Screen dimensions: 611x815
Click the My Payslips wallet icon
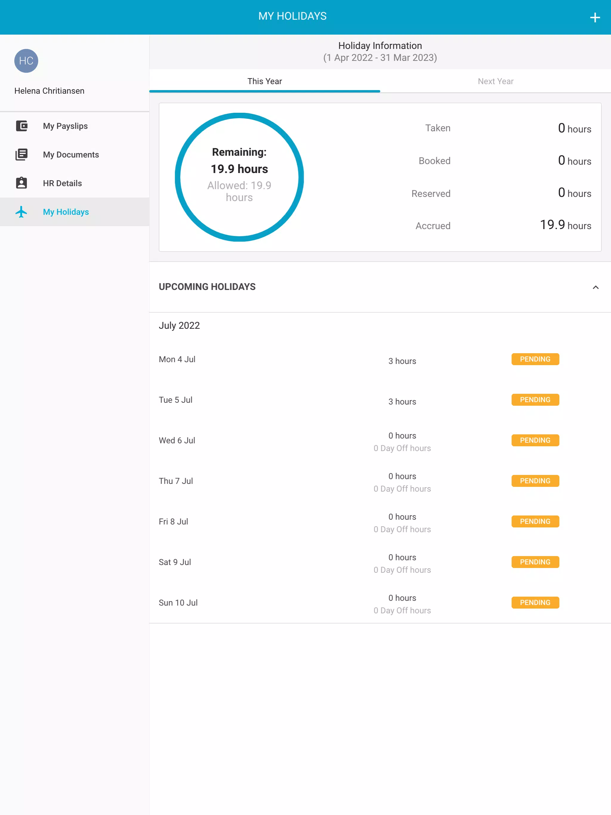22,126
